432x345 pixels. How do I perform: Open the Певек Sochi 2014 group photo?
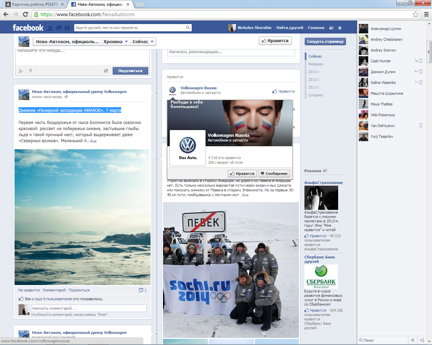(x=231, y=270)
